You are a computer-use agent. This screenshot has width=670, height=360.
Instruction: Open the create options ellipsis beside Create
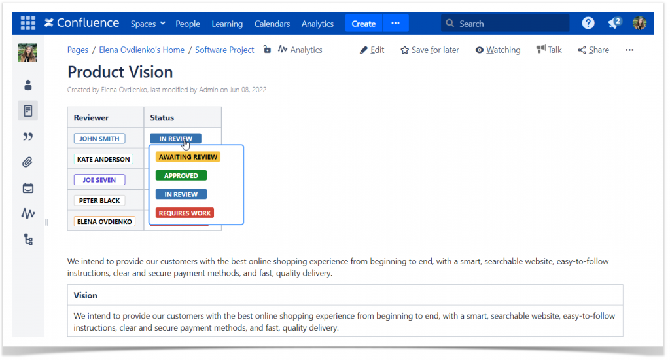pos(396,23)
